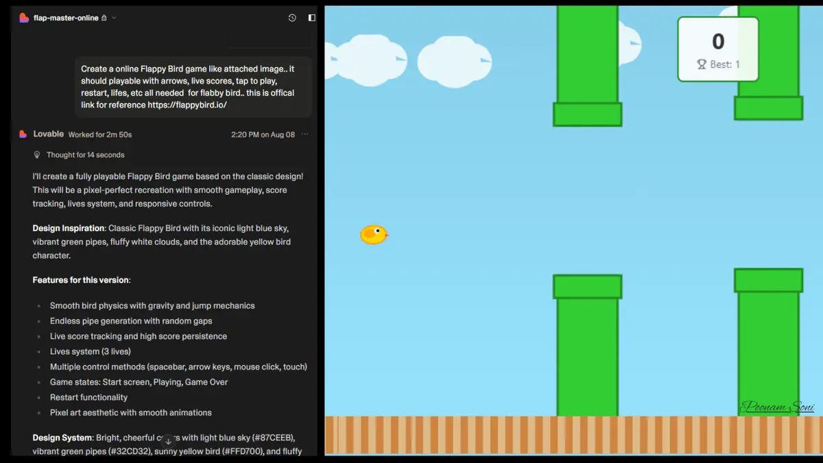Image resolution: width=823 pixels, height=463 pixels.
Task: Click 'Restart functionality' bullet
Action: click(88, 397)
